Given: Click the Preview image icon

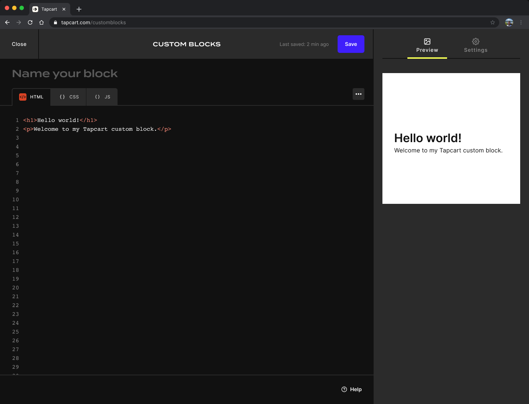Looking at the screenshot, I should 427,42.
